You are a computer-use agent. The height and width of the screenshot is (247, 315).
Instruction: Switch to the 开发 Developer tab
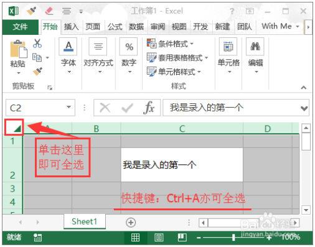pos(200,27)
